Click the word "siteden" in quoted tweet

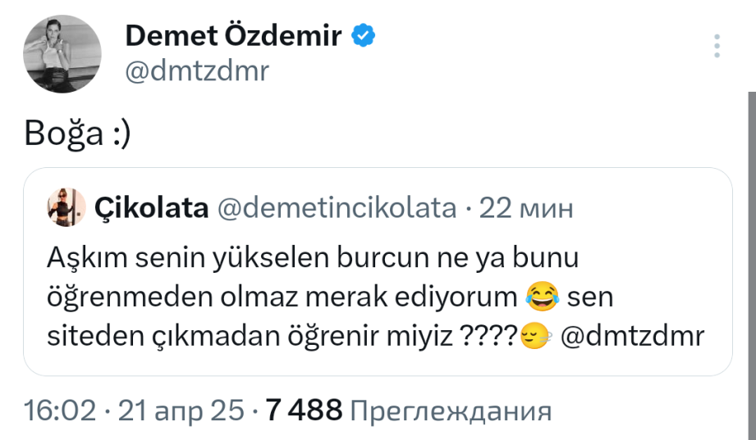click(x=86, y=337)
